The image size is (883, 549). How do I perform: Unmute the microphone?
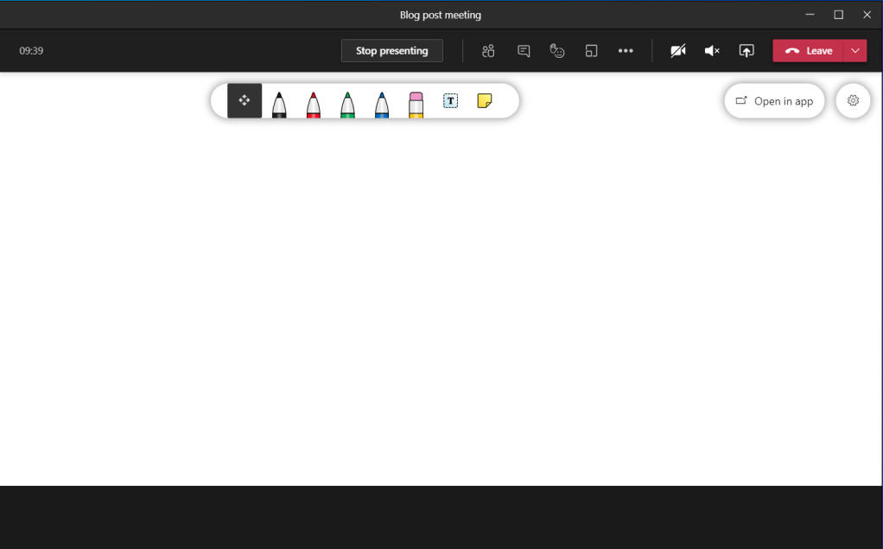(712, 51)
